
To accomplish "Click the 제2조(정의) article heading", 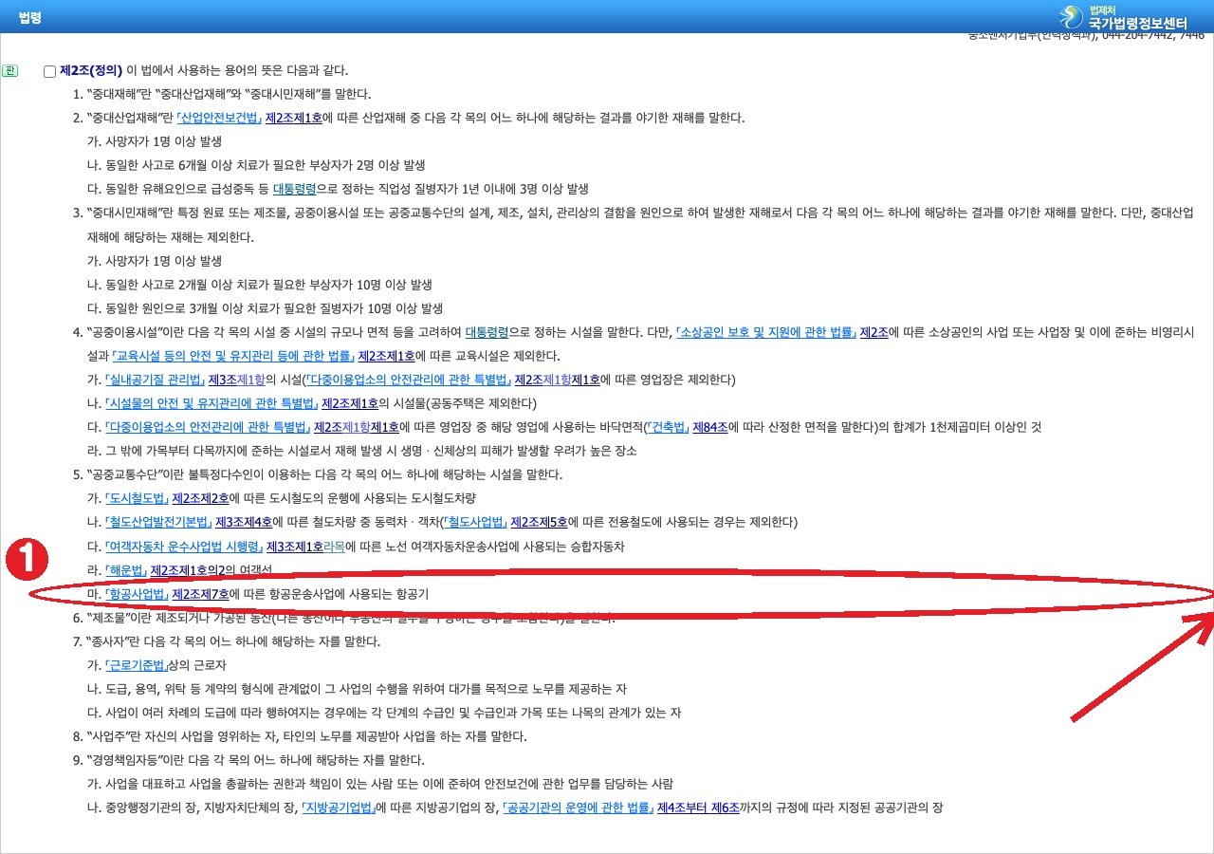I will coord(91,70).
